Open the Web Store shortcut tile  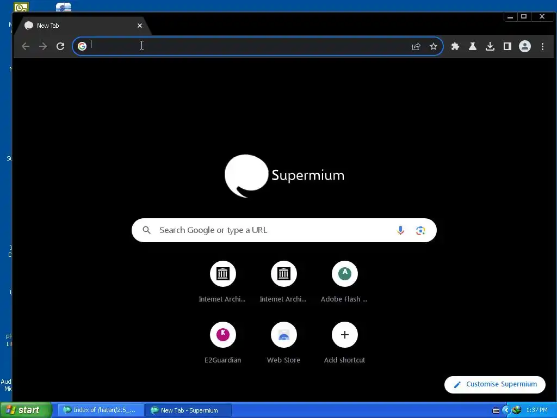(x=283, y=343)
